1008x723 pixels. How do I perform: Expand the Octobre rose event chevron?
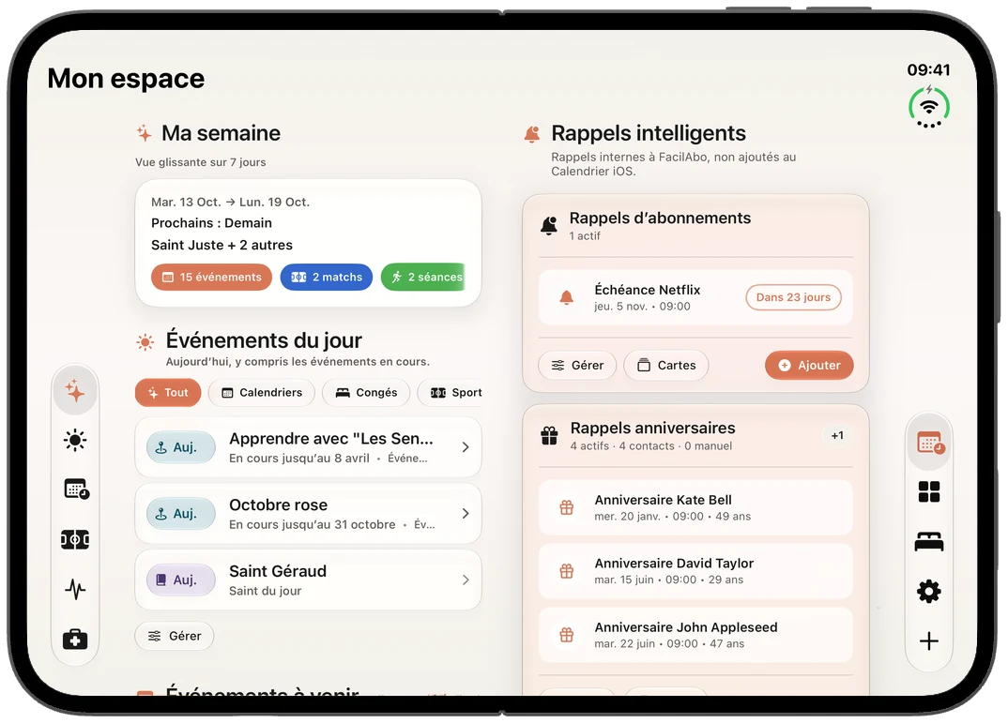[466, 514]
